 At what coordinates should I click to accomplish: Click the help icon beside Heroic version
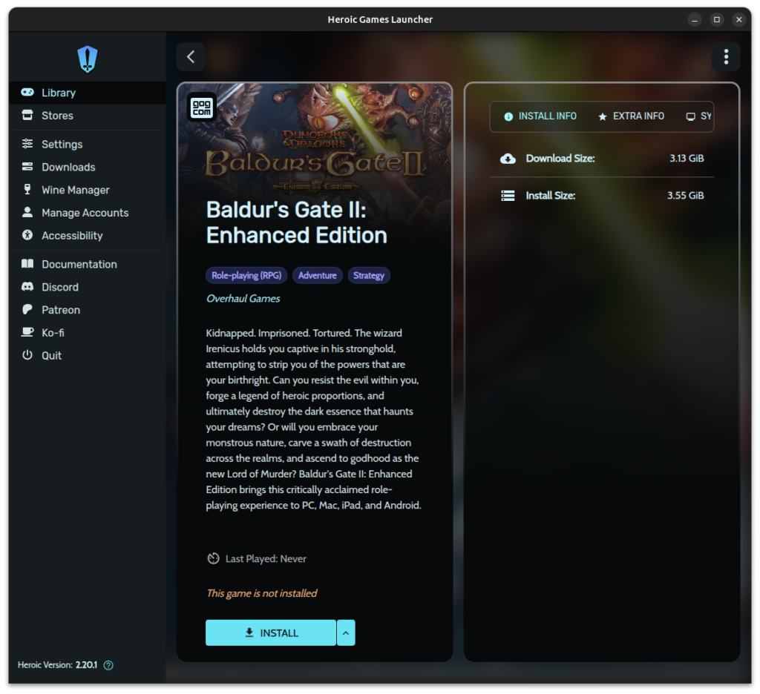(x=108, y=665)
